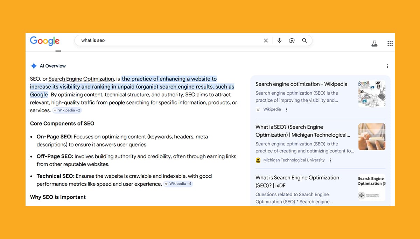The image size is (420, 239).
Task: Click the Wikipedia favicon in source card
Action: [x=258, y=110]
